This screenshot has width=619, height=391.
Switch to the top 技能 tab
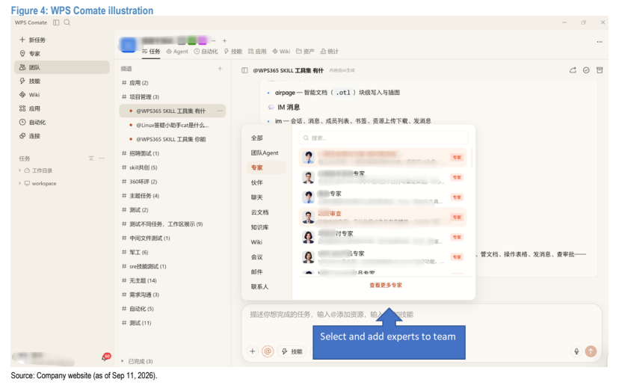coord(233,52)
